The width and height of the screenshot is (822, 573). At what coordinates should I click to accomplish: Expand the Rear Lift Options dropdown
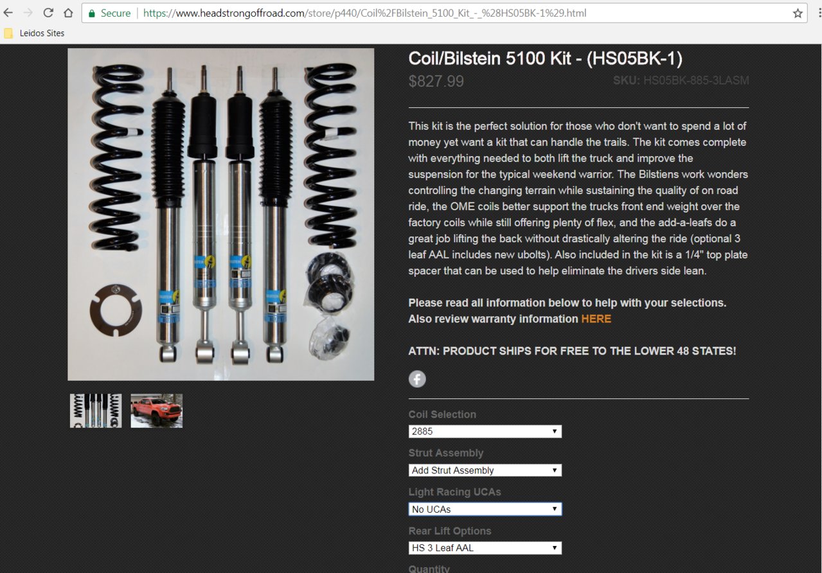[485, 548]
